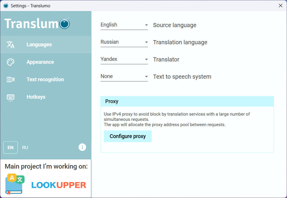The image size is (287, 198).
Task: Go to Text recognition settings
Action: (x=46, y=79)
